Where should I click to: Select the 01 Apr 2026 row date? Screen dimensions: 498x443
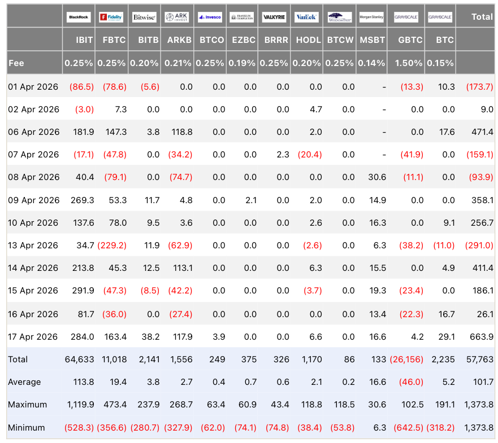[x=33, y=86]
